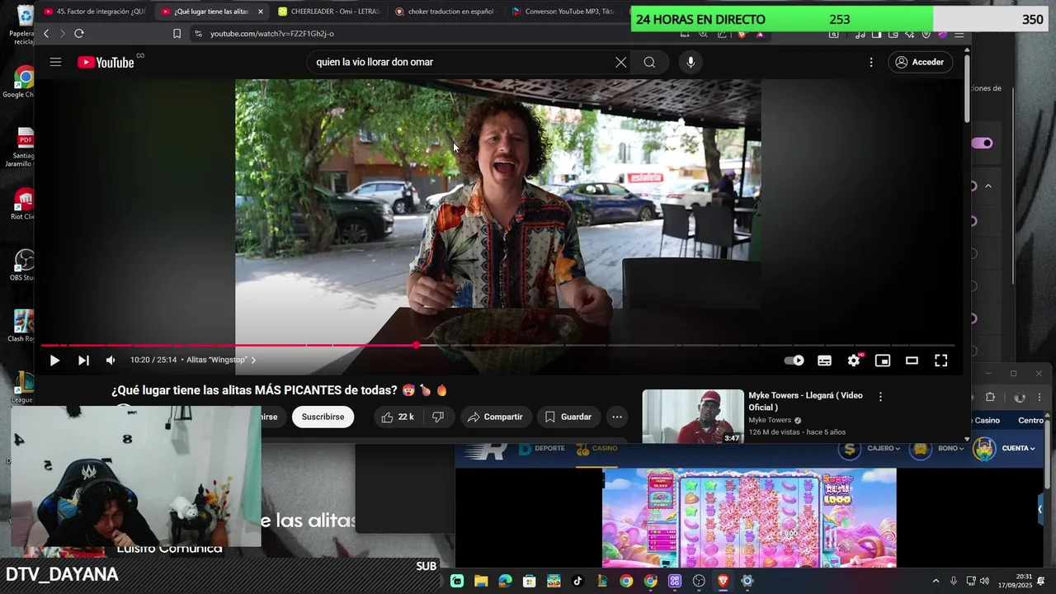Image resolution: width=1056 pixels, height=594 pixels.
Task: Expand the Alitas "Wingstop" chapter chevron
Action: (253, 361)
